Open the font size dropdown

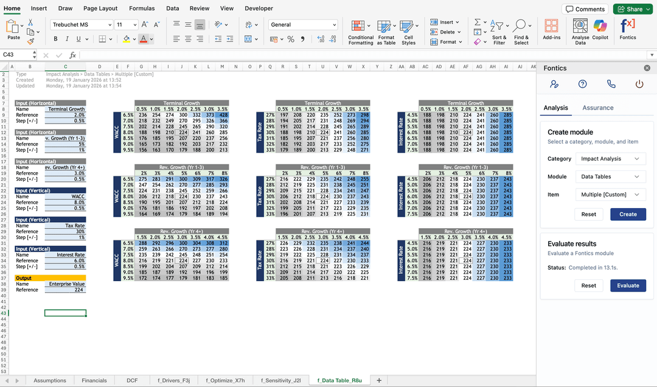(x=134, y=25)
